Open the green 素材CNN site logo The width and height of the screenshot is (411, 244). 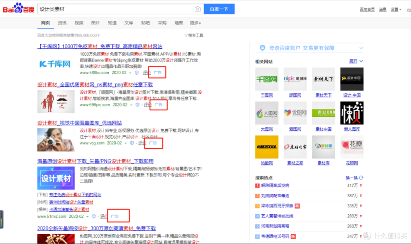tap(324, 113)
